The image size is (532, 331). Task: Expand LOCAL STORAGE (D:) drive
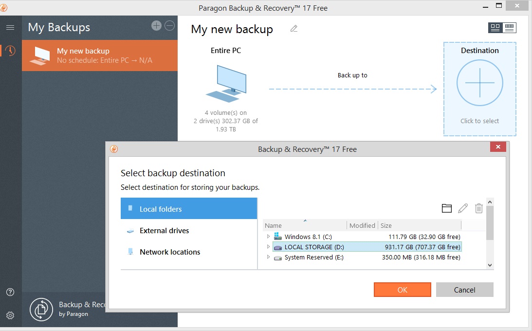(x=268, y=247)
